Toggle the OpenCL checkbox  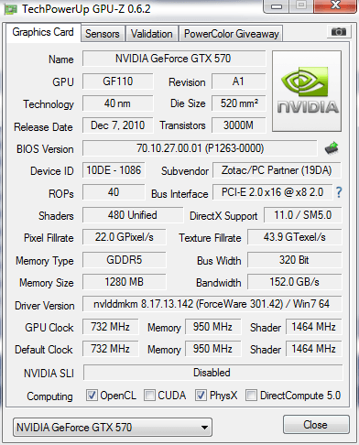point(92,396)
